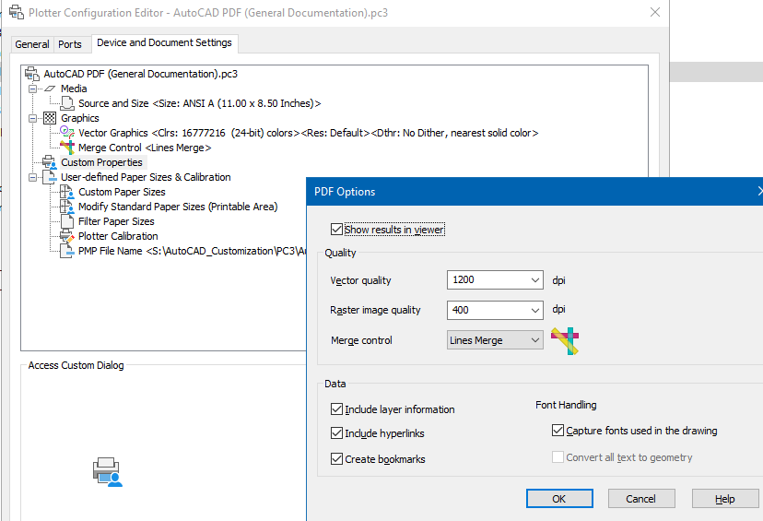Click the Access Custom Dialog printer icon
763x521 pixels.
[x=108, y=472]
